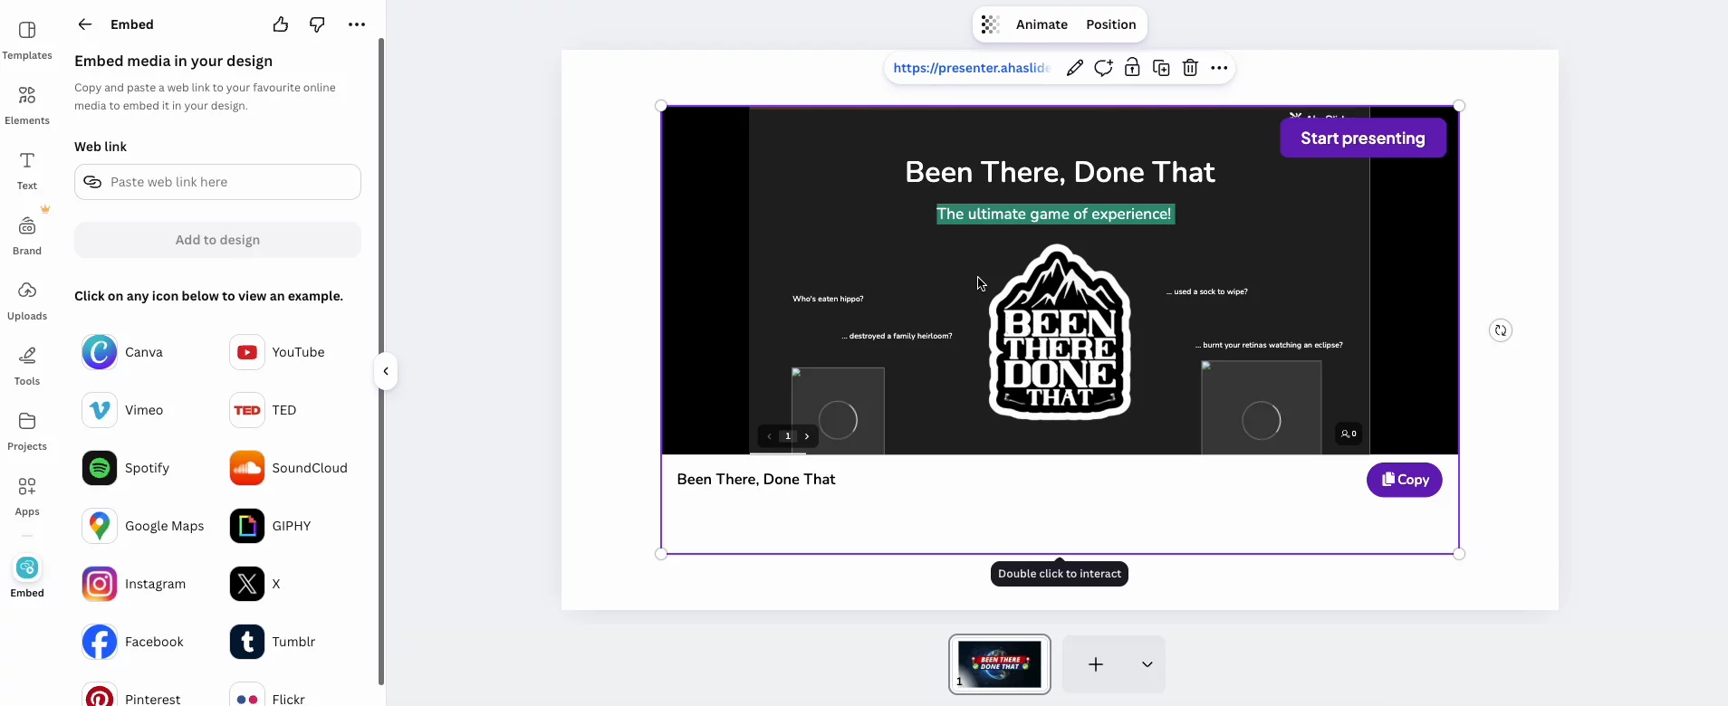The image size is (1728, 706).
Task: Open the presenter.ahaslides link
Action: coord(972,68)
